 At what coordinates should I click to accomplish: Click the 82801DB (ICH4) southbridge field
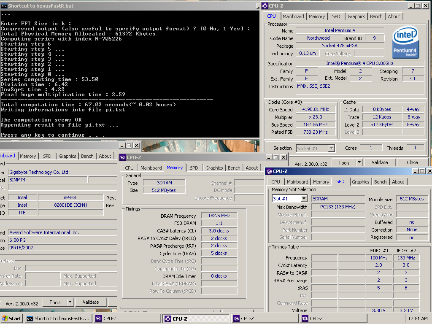click(70, 205)
